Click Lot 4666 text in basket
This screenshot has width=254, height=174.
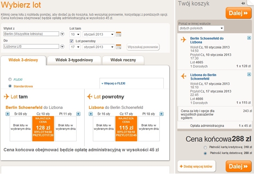click(x=197, y=99)
